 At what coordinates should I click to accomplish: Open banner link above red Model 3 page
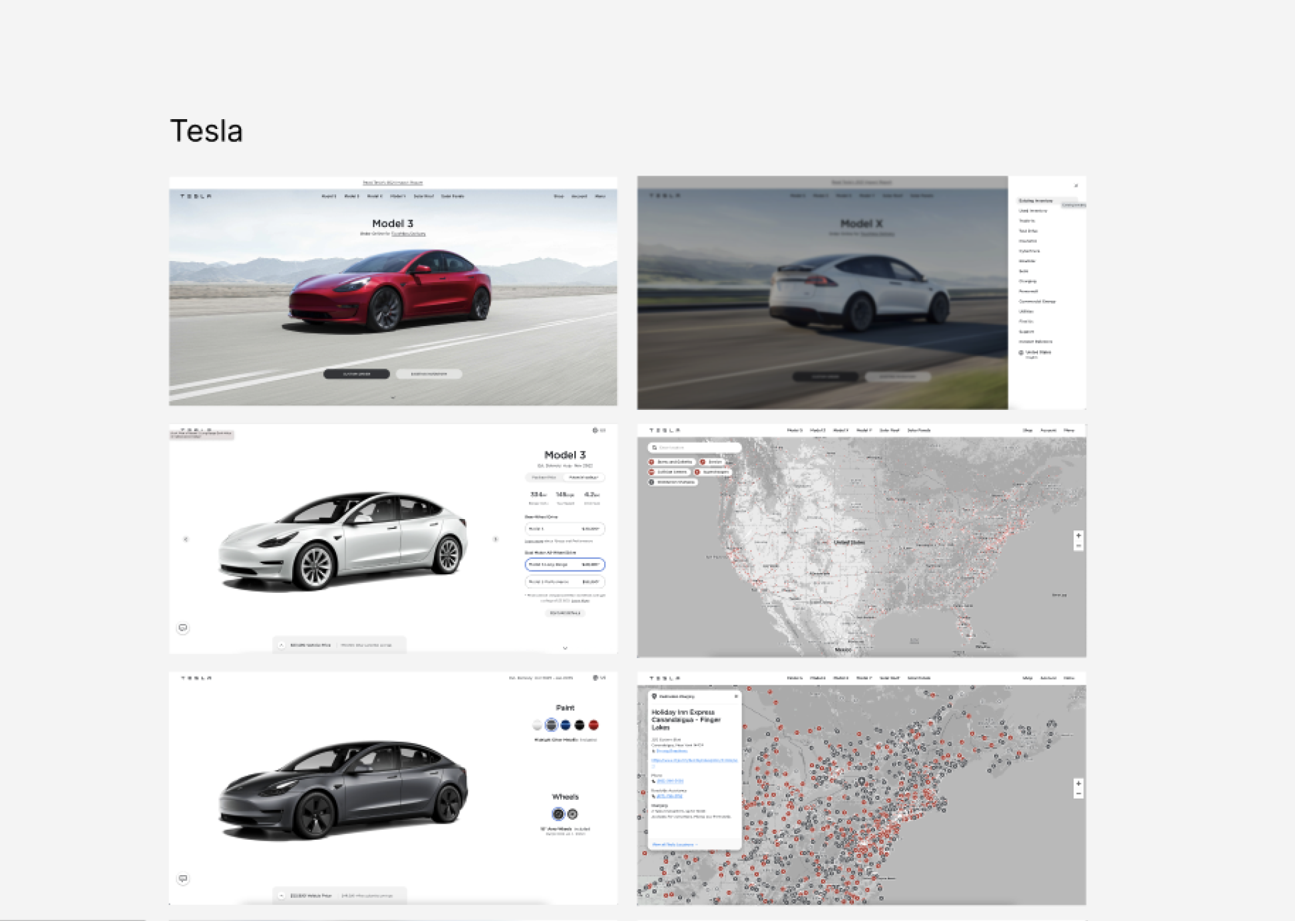pos(393,182)
